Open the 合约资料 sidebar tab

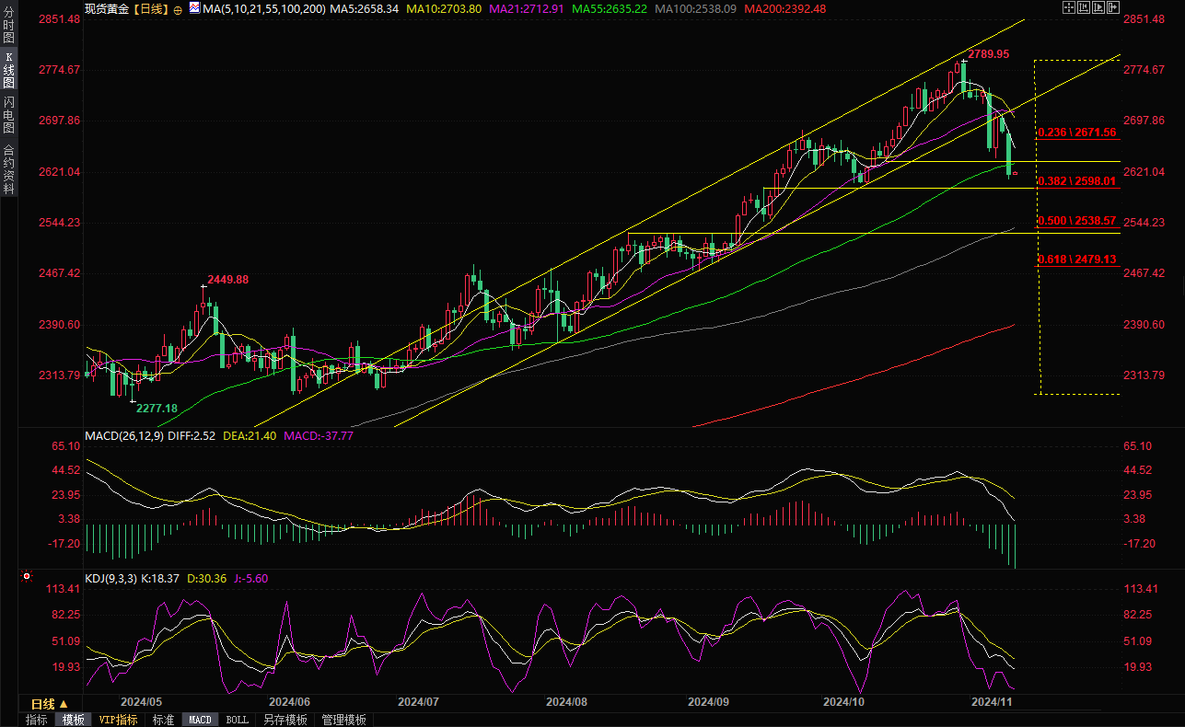(x=8, y=168)
